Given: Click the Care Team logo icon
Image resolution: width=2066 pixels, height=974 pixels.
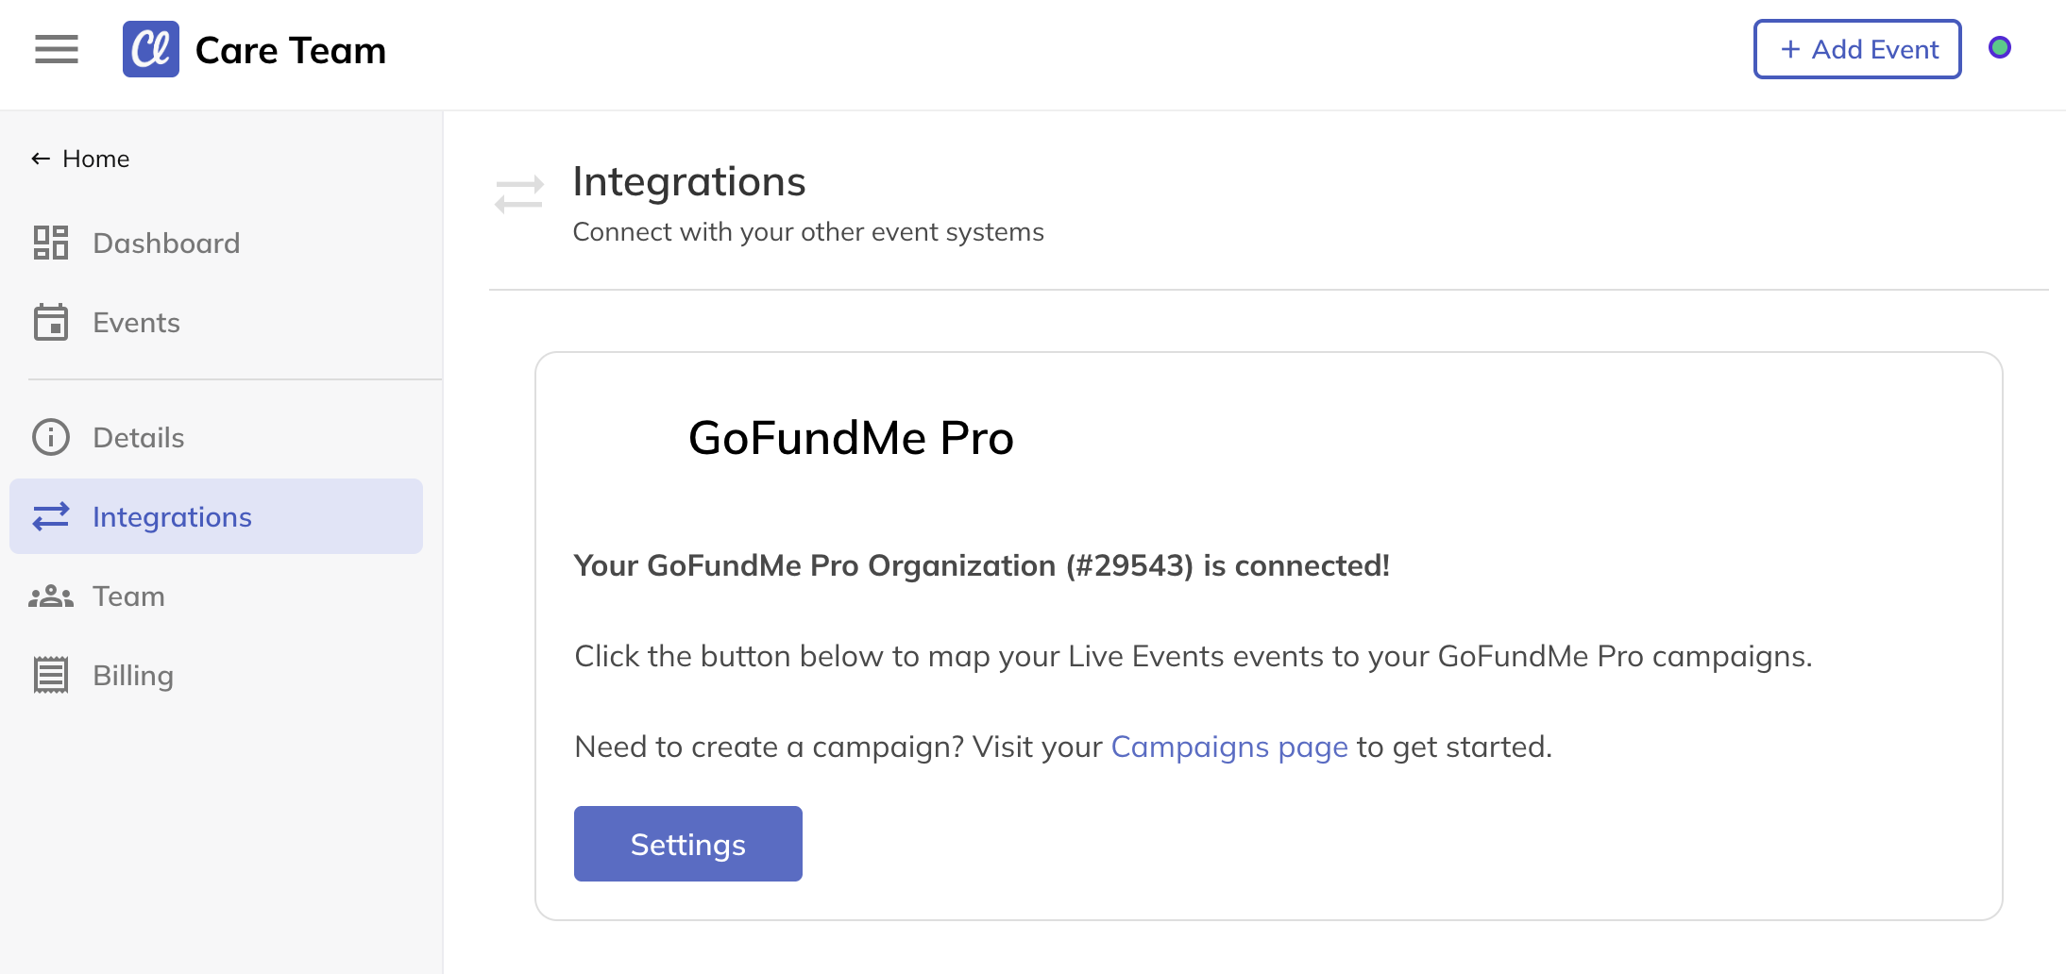Looking at the screenshot, I should pyautogui.click(x=151, y=49).
